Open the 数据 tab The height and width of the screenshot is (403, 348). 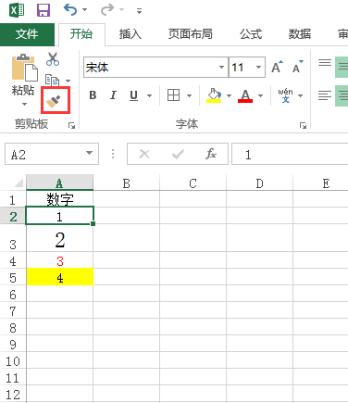[299, 34]
